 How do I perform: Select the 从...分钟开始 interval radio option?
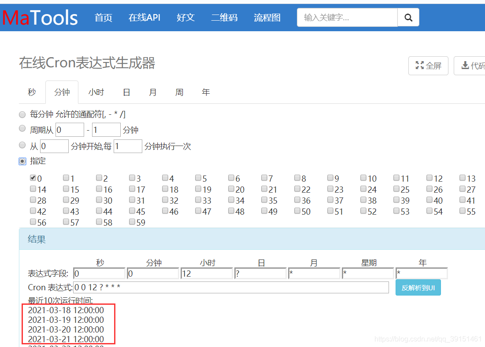(22, 145)
